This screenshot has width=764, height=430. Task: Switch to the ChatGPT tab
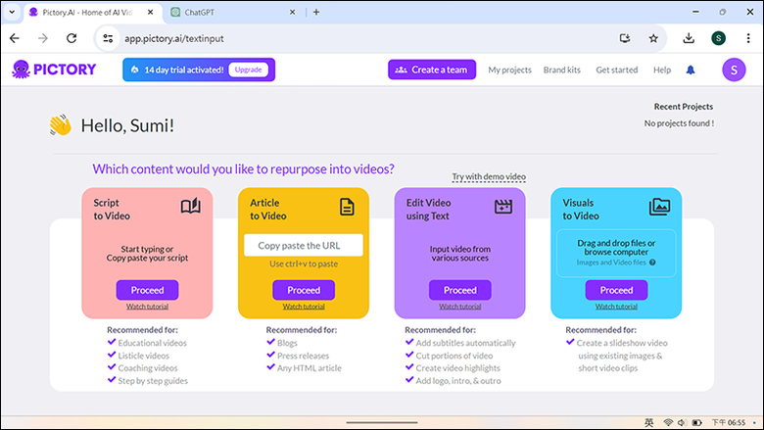[x=234, y=12]
